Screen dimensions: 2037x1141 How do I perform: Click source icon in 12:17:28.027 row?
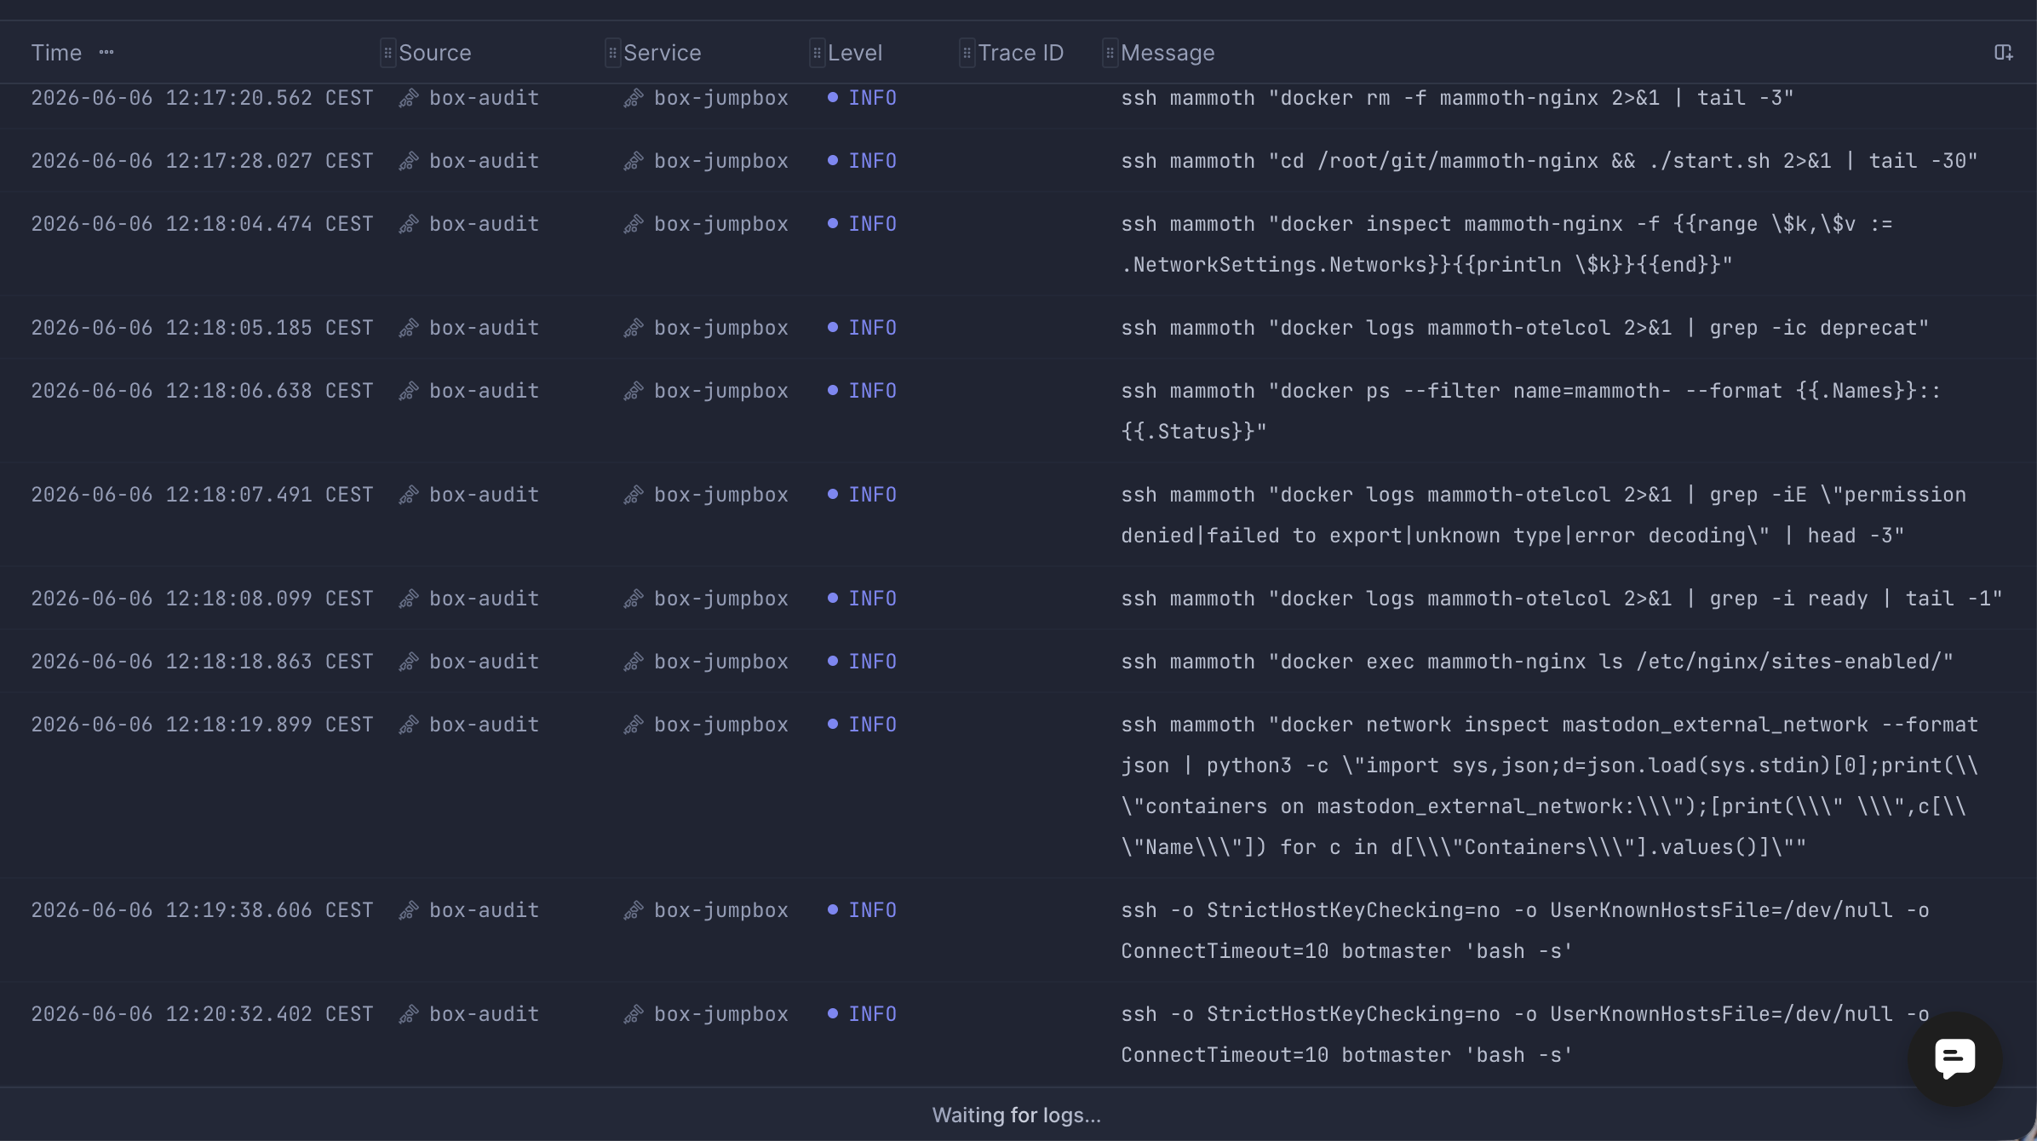tap(409, 161)
